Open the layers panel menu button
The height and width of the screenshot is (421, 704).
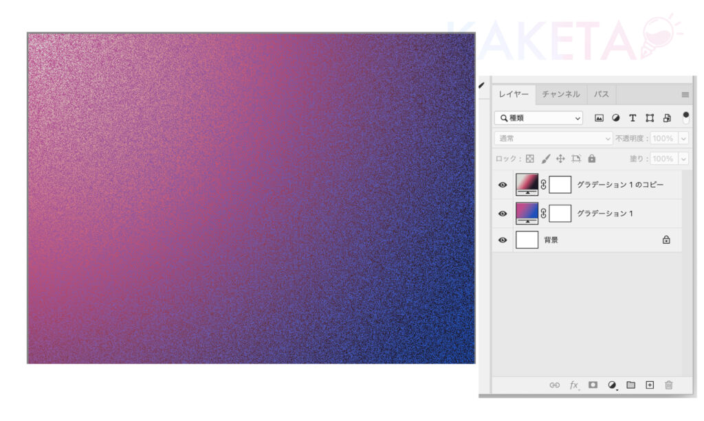pyautogui.click(x=685, y=94)
